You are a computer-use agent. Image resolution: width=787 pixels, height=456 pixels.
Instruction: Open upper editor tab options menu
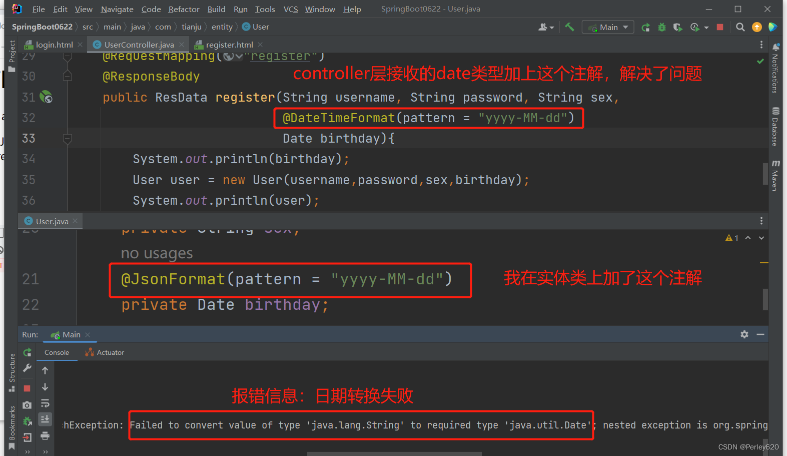click(x=761, y=45)
